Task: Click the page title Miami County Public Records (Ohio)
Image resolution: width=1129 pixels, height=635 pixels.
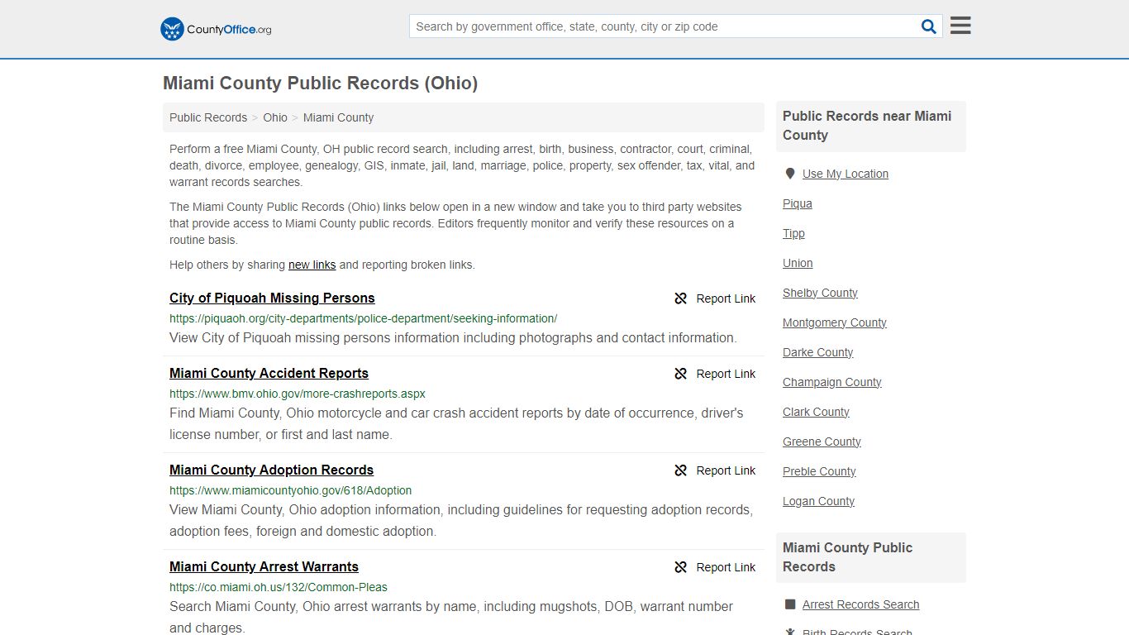Action: pyautogui.click(x=320, y=84)
